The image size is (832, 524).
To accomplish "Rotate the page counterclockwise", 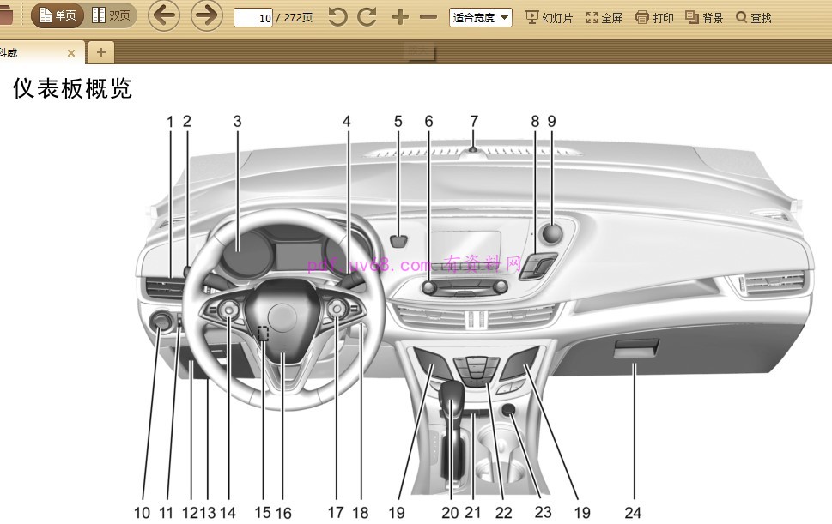I will point(338,16).
